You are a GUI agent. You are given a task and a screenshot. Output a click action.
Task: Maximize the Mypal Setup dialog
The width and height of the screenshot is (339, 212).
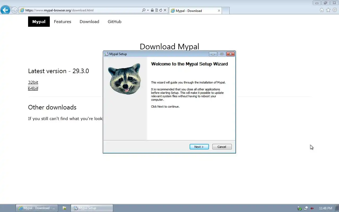pyautogui.click(x=222, y=54)
